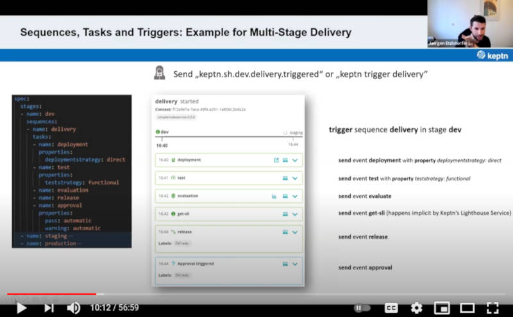Click the keptn logo
The image size is (513, 317).
point(492,55)
